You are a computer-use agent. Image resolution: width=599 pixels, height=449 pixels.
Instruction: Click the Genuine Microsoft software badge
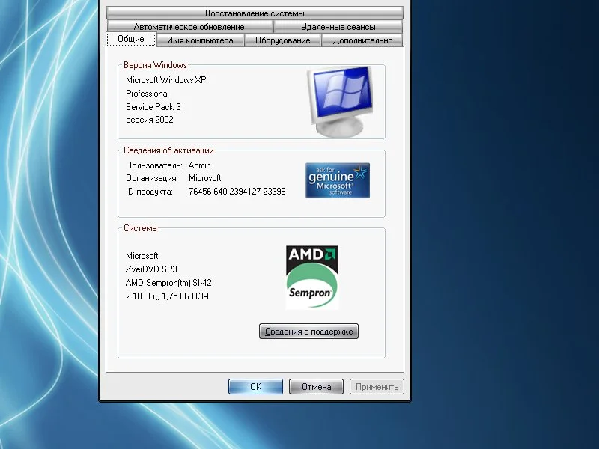(338, 180)
